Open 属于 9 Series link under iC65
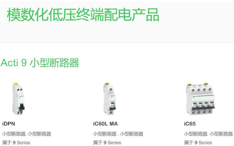Viewport: 234px width, 146px height. click(198, 142)
